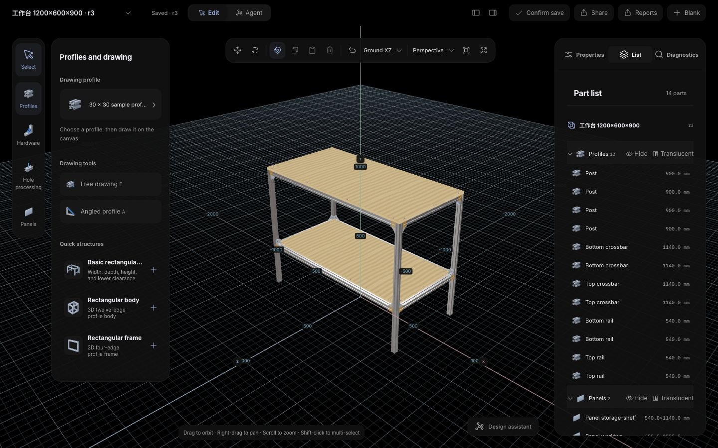Hide the Profiles group
This screenshot has height=448, width=718.
click(x=637, y=154)
